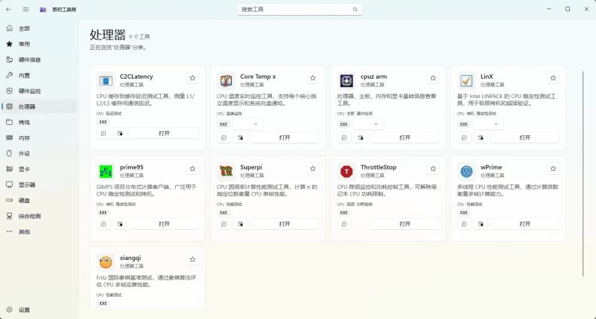Switch to 烤鸡 category
The width and height of the screenshot is (596, 319).
(39, 122)
